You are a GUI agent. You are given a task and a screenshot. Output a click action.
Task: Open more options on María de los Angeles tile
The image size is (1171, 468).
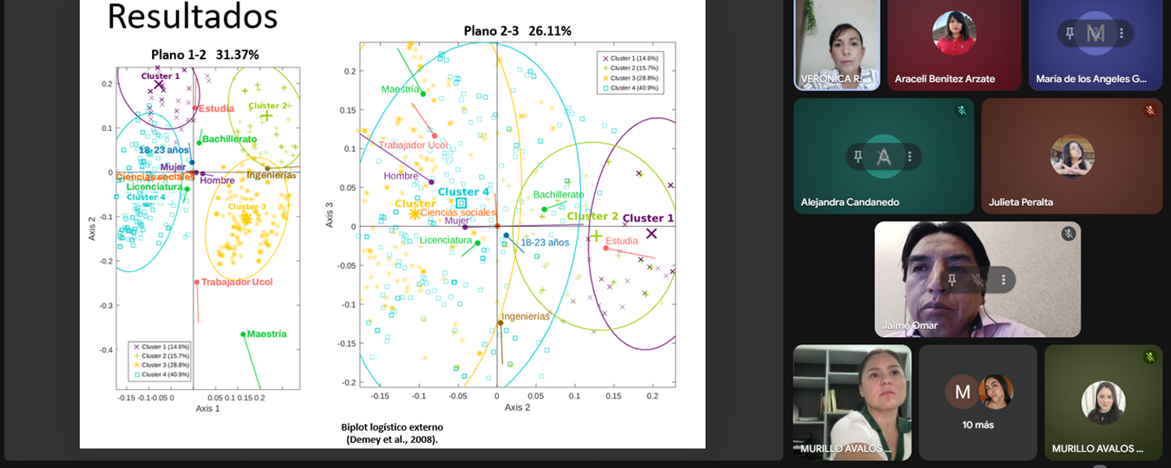1122,33
